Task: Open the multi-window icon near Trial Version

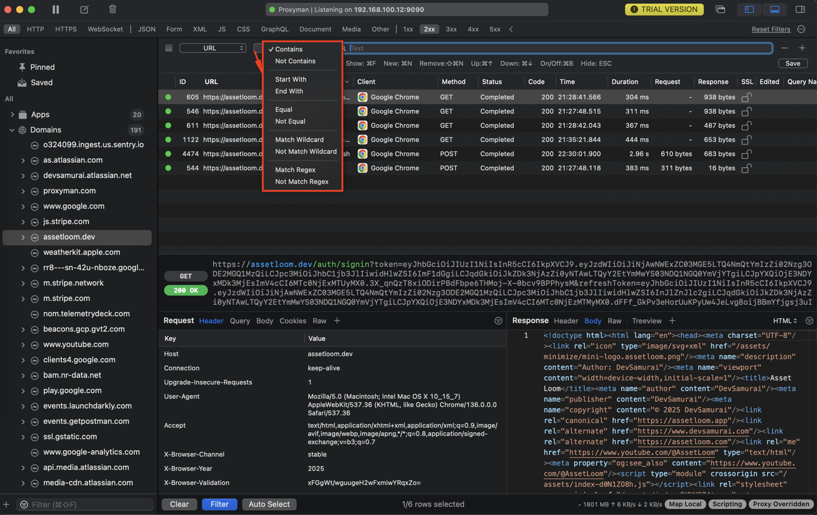Action: click(x=720, y=9)
